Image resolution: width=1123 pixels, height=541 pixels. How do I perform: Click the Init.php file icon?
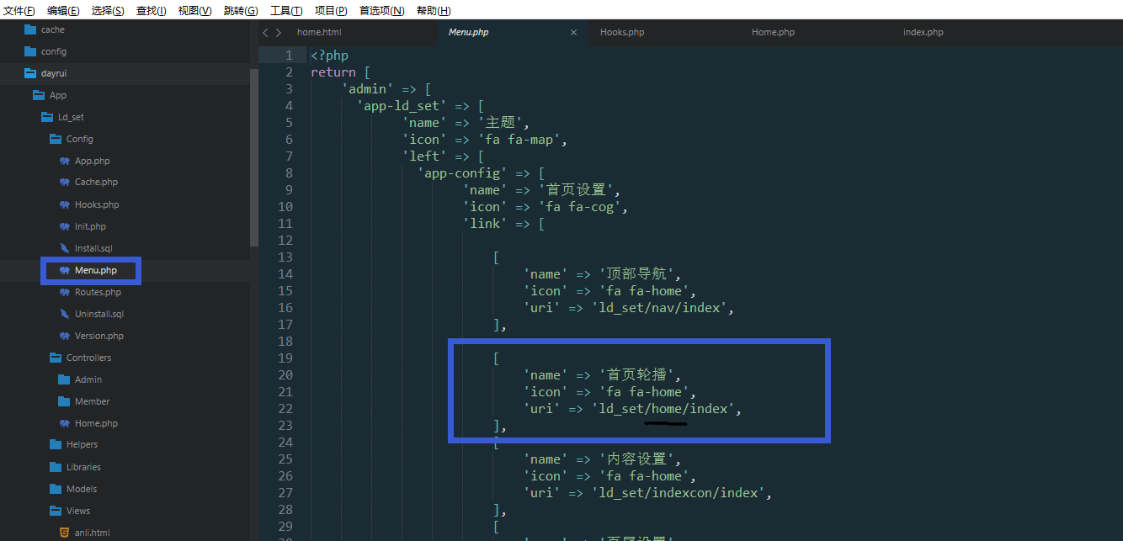point(64,226)
